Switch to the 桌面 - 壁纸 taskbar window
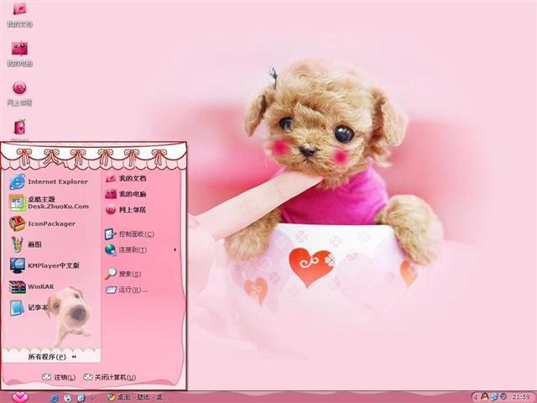 [x=138, y=397]
